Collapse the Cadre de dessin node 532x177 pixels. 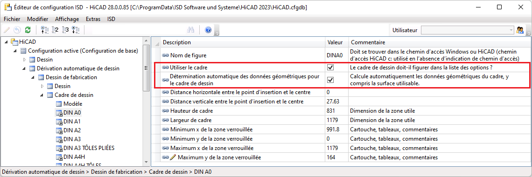(42, 95)
